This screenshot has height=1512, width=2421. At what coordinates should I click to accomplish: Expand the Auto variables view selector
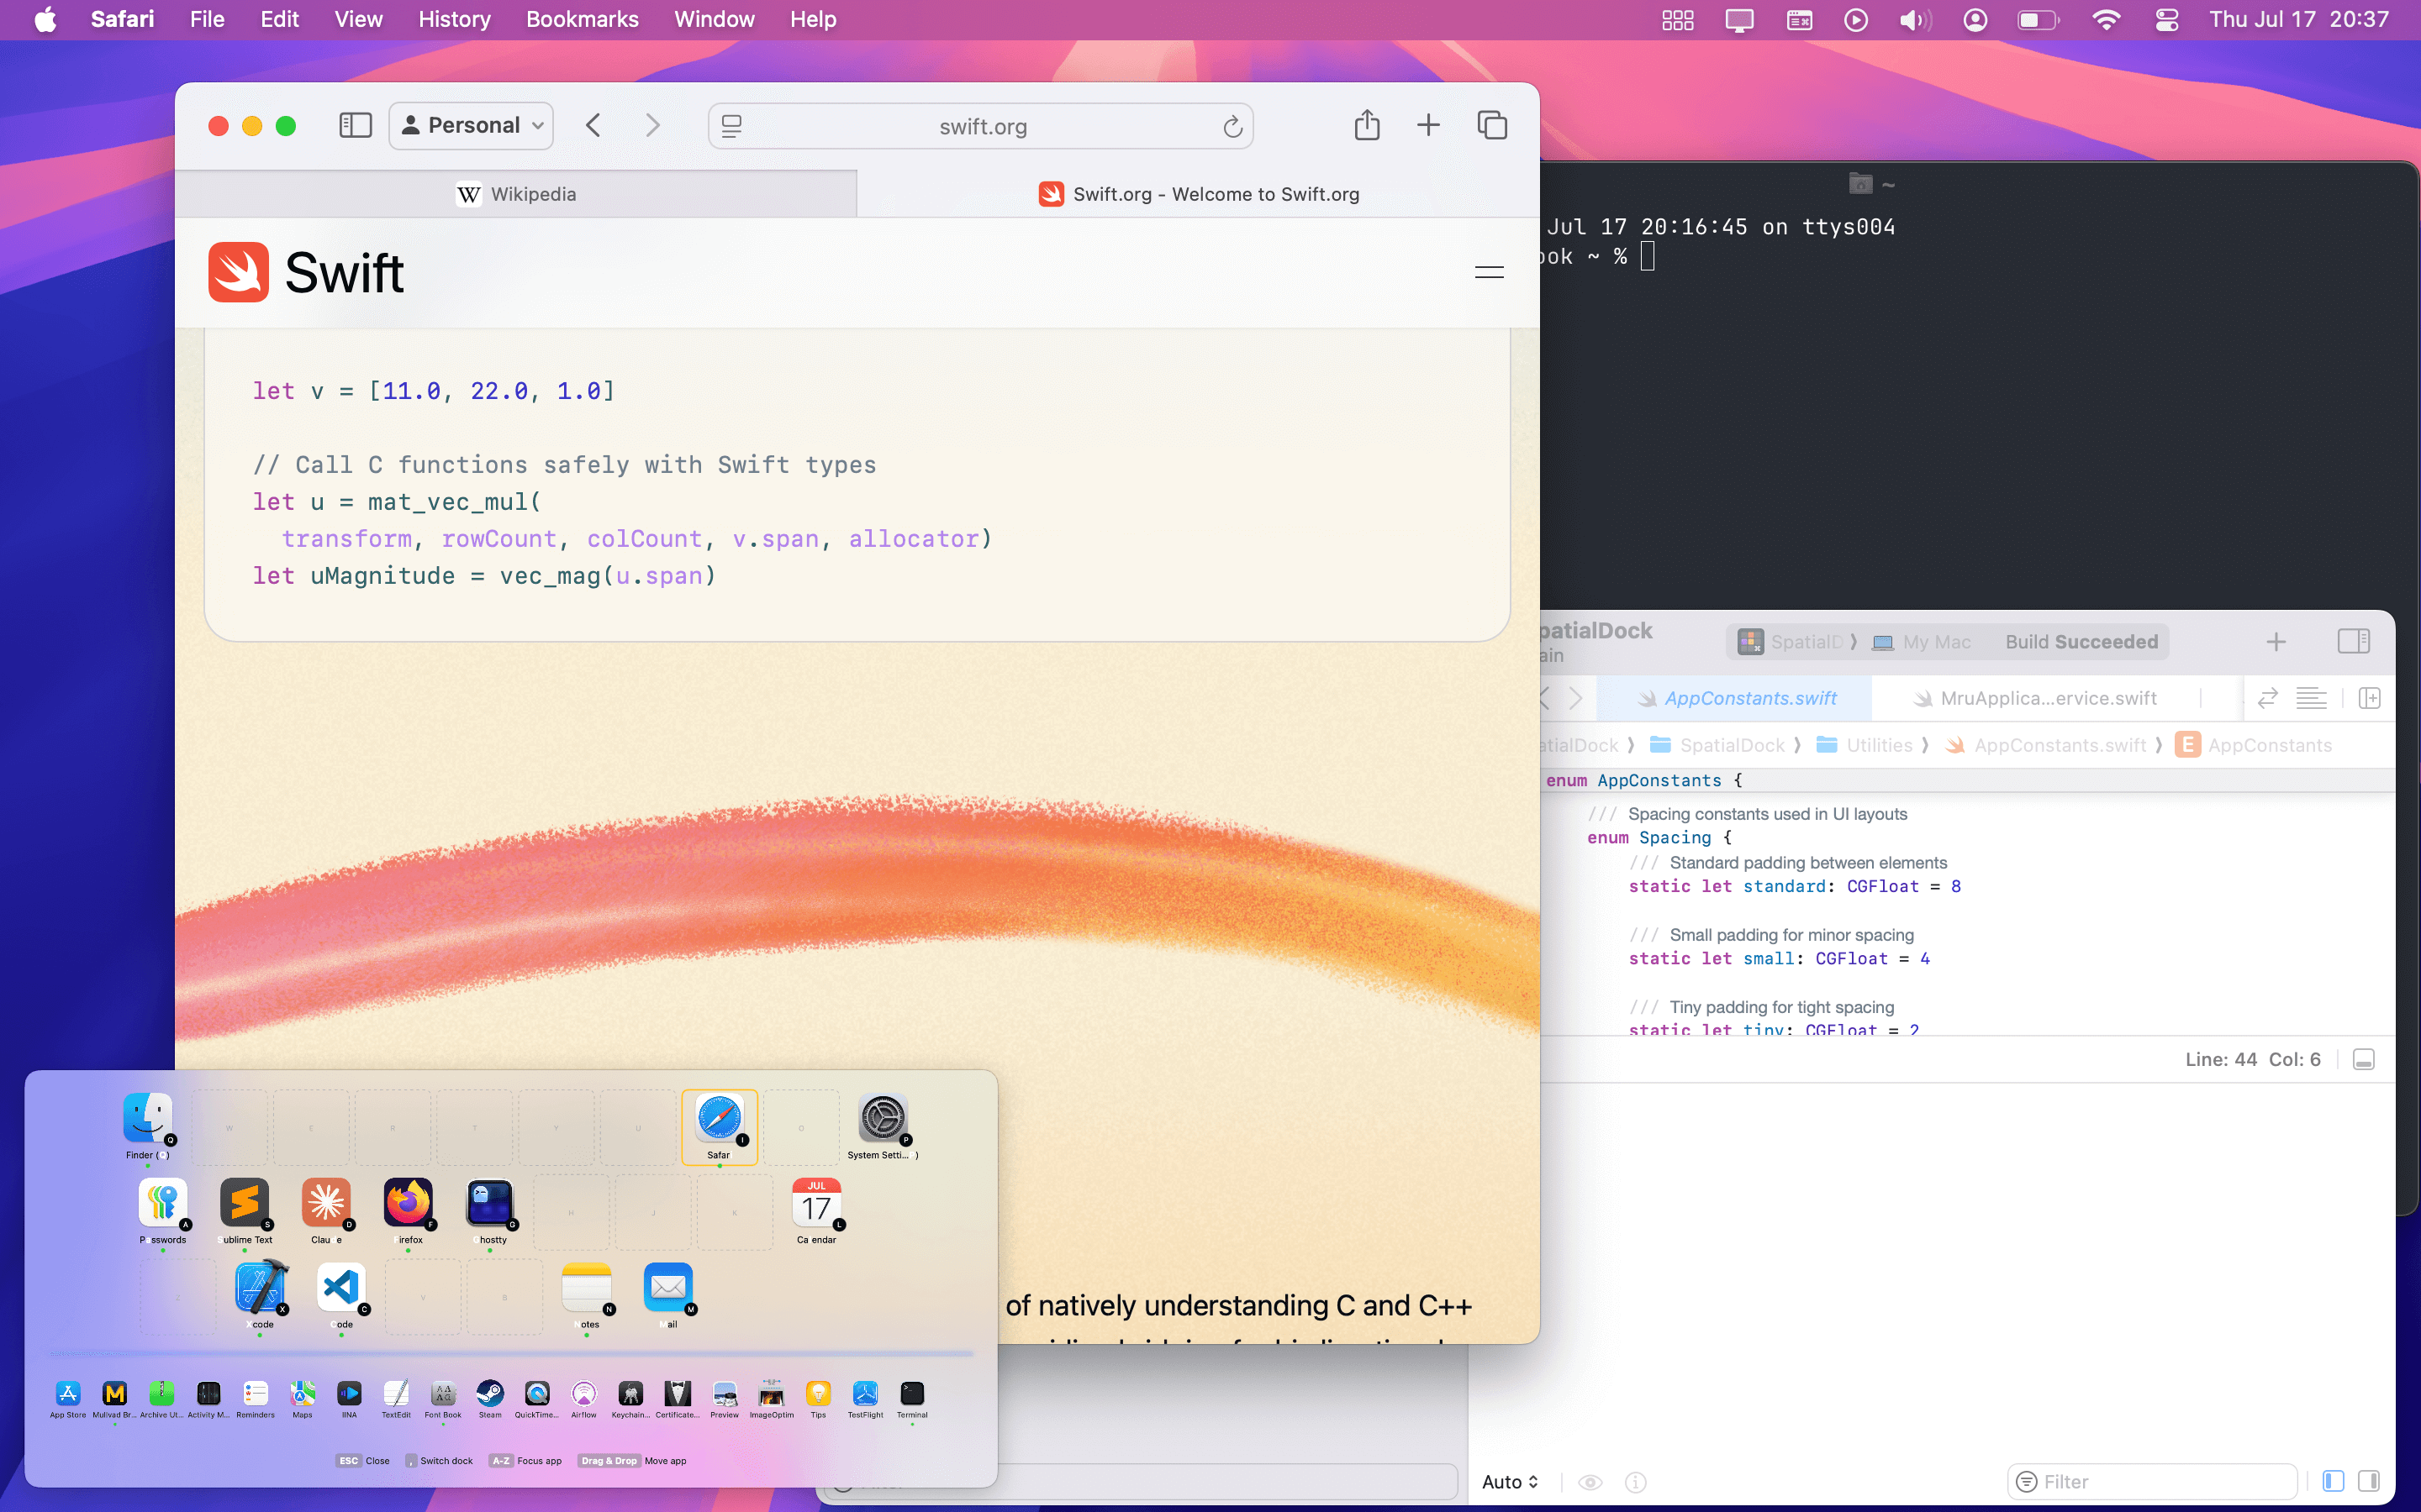pos(1510,1482)
